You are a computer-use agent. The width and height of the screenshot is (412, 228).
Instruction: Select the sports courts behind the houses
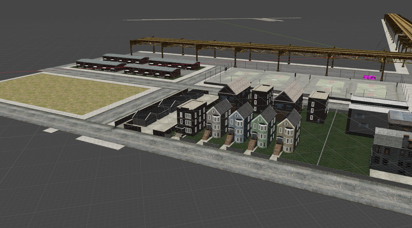click(307, 82)
